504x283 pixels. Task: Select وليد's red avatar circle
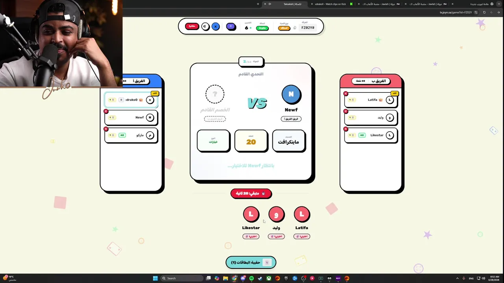tap(276, 214)
